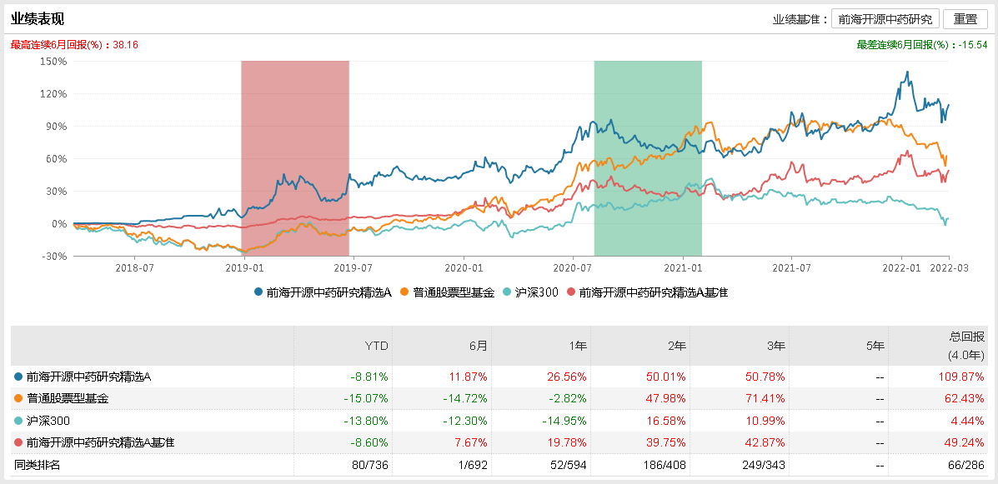The width and height of the screenshot is (998, 484).
Task: Select the YTD column header
Action: click(379, 346)
